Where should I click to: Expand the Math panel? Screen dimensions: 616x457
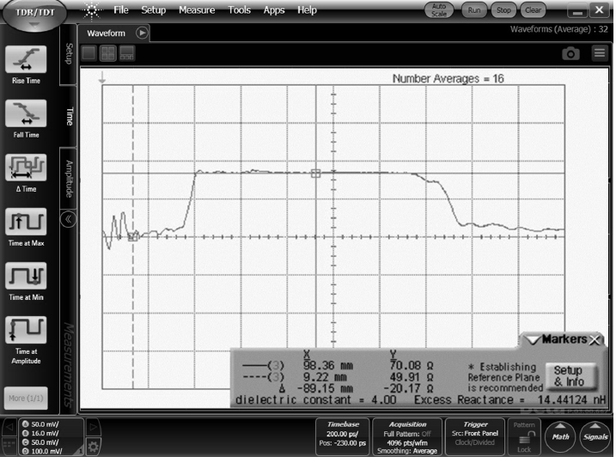[560, 436]
